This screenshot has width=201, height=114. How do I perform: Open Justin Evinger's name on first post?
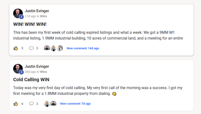point(37,11)
